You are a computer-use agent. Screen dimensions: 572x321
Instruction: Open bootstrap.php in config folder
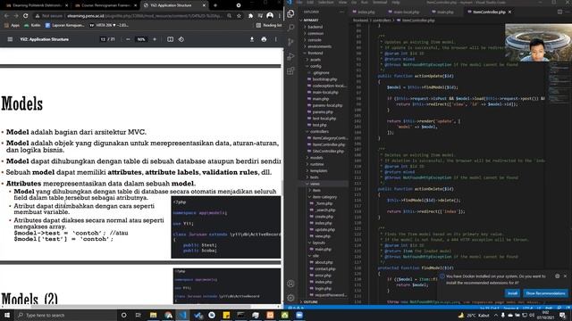coord(324,79)
